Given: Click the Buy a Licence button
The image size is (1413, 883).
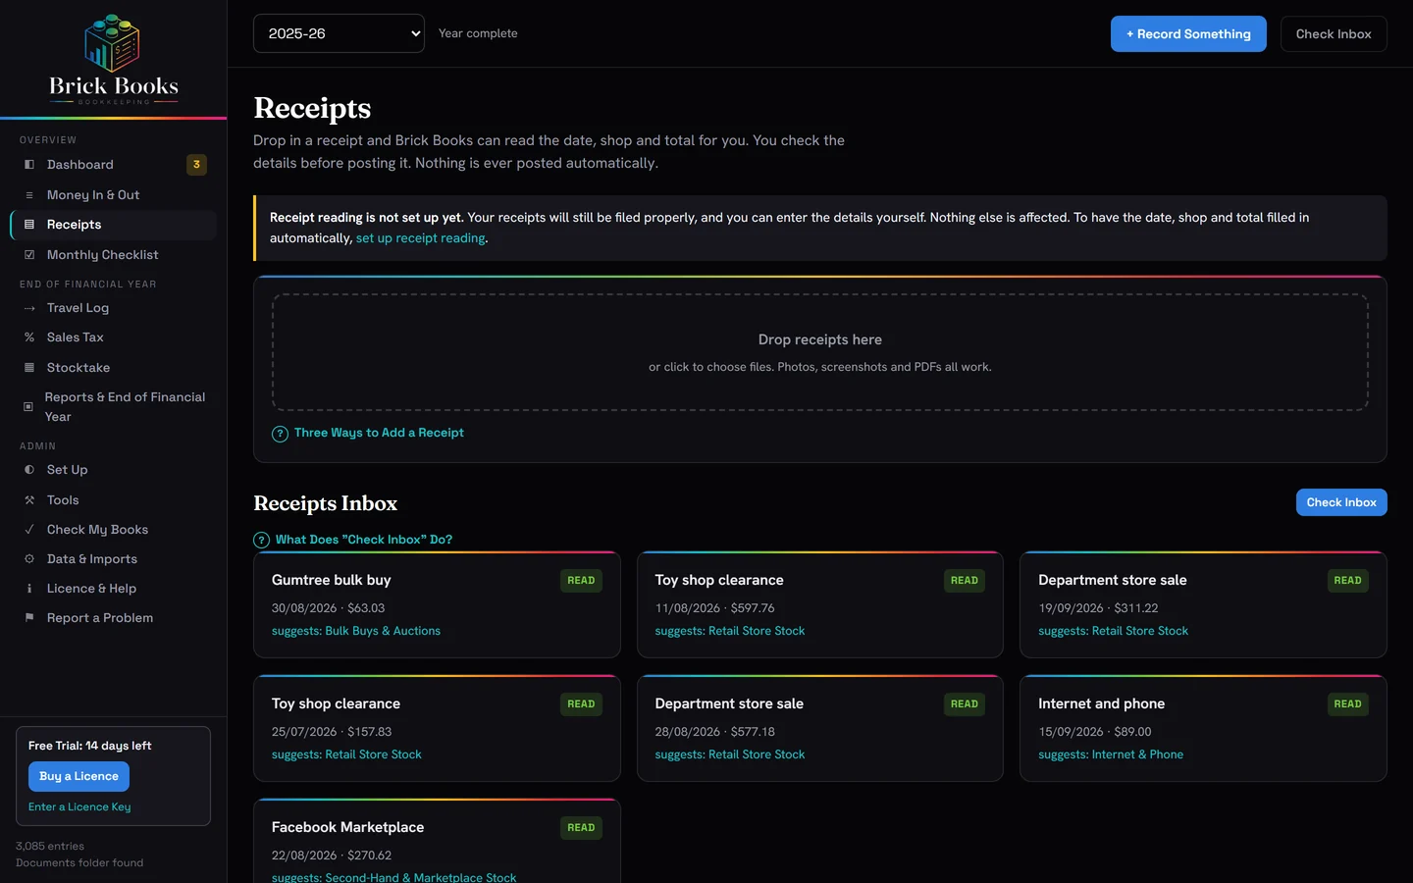Looking at the screenshot, I should 78,776.
